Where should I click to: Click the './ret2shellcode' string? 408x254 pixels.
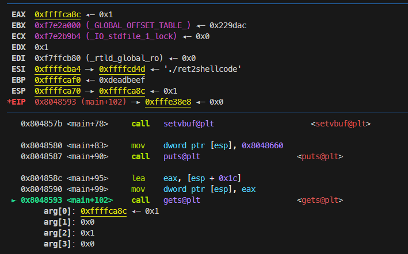pyautogui.click(x=203, y=69)
